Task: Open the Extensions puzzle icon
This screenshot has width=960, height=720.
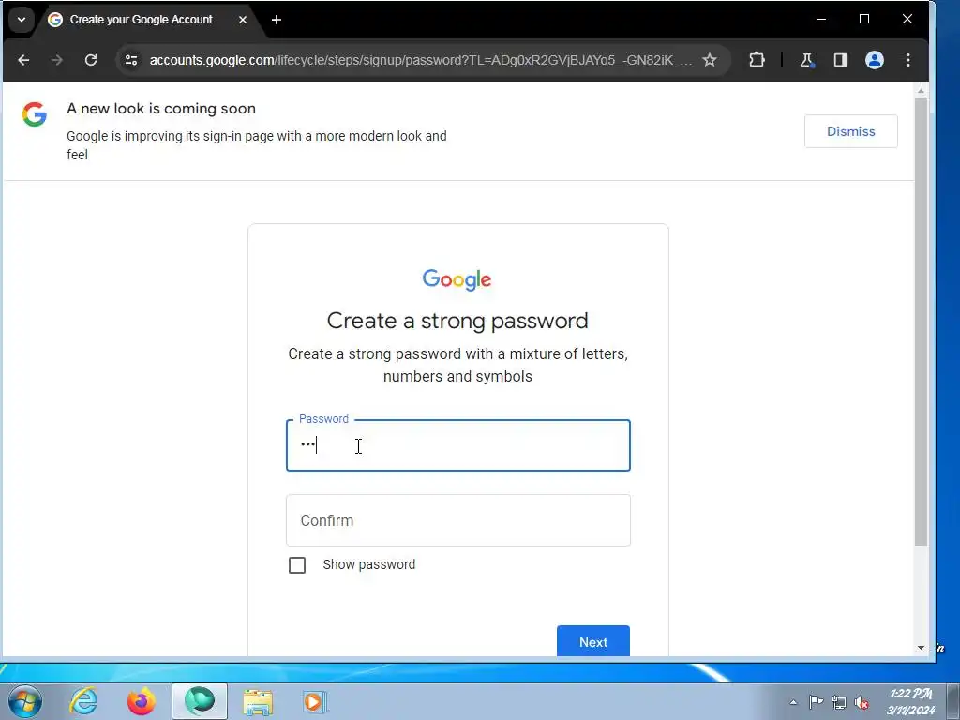Action: (757, 59)
